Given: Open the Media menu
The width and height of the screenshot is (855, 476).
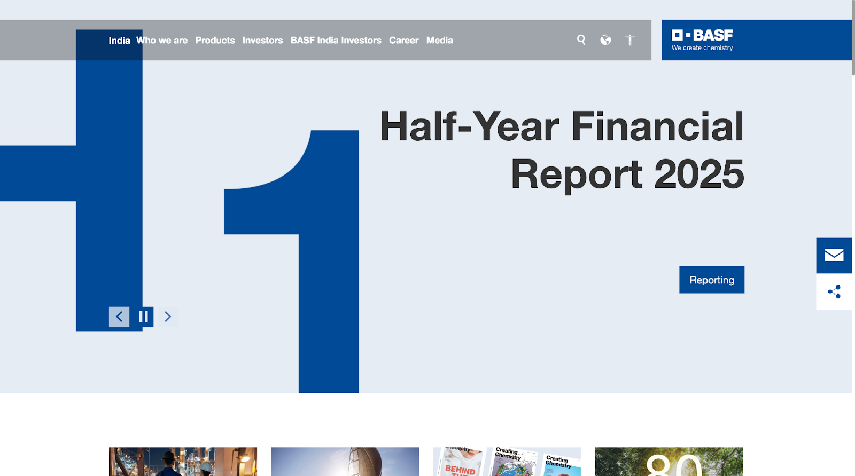Looking at the screenshot, I should click(x=439, y=41).
